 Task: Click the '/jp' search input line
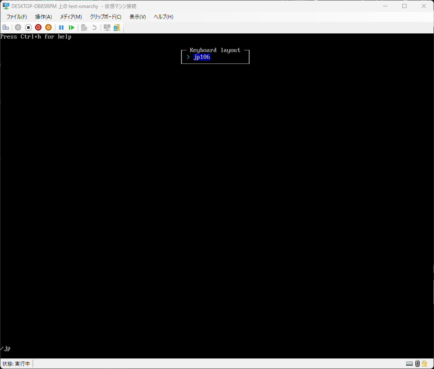(5, 349)
